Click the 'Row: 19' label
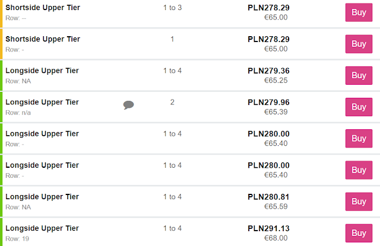Screen dimensions: 380x246 click(x=17, y=238)
